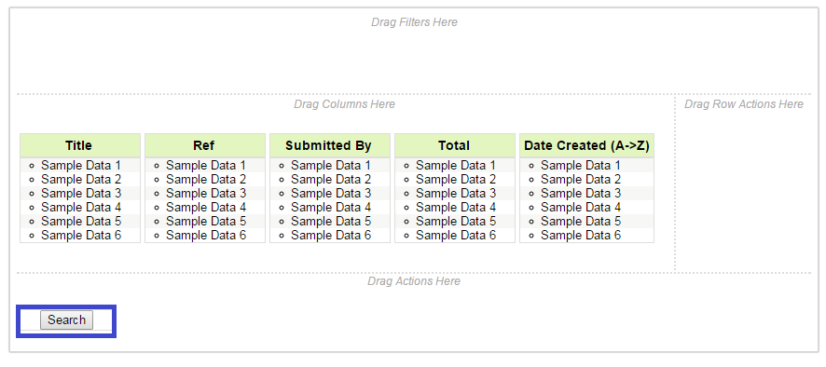Click the Drag Actions Here label
The height and width of the screenshot is (367, 826).
coord(414,281)
